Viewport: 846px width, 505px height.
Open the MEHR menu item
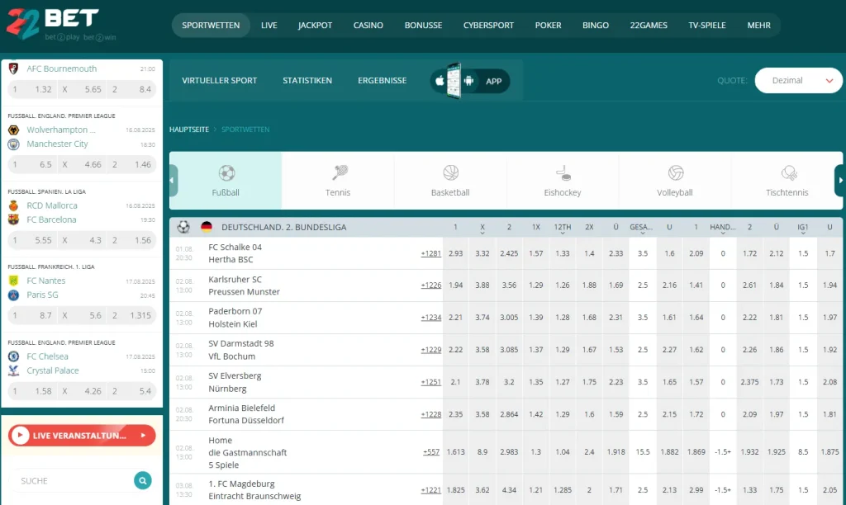[x=758, y=26]
